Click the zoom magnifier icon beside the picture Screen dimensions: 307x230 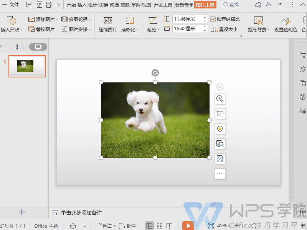[x=220, y=99]
